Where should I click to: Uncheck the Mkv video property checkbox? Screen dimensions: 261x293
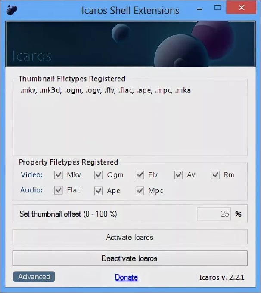[x=58, y=175]
